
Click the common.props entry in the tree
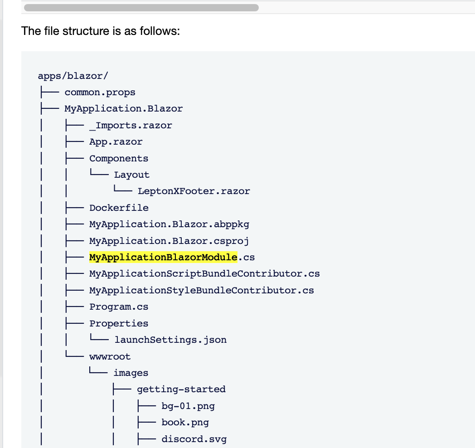point(100,92)
